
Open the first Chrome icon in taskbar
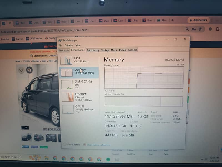click(x=55, y=158)
